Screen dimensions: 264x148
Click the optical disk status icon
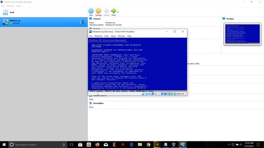(x=146, y=94)
